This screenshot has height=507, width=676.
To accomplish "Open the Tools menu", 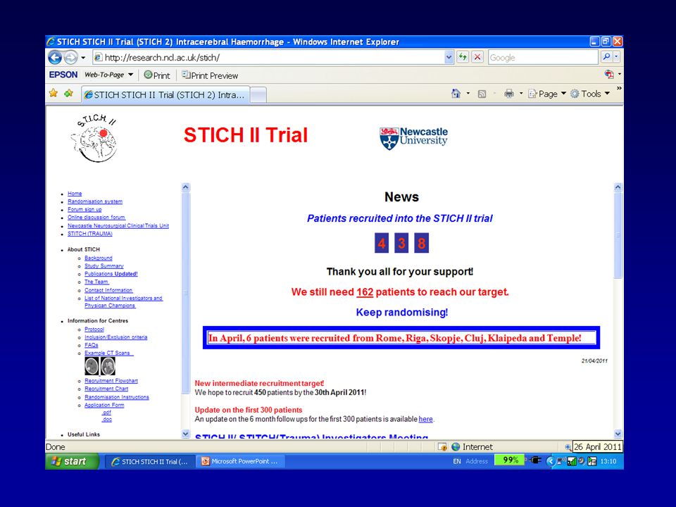I will coord(590,94).
